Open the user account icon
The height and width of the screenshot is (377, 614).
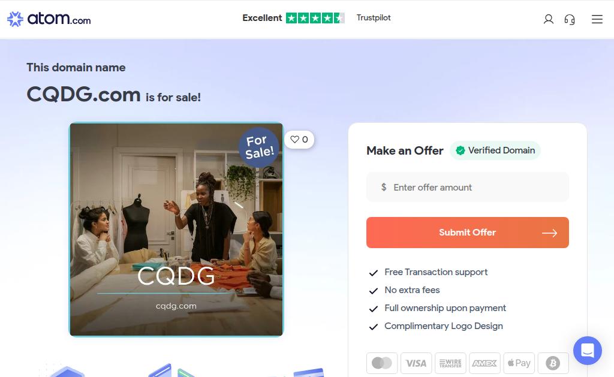point(548,19)
